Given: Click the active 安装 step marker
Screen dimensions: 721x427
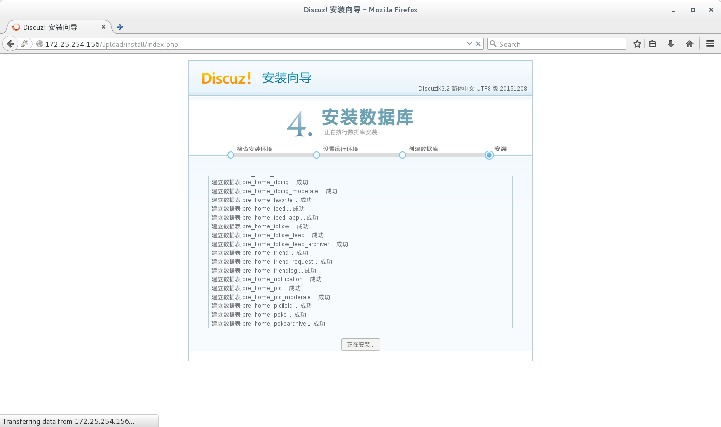Looking at the screenshot, I should pyautogui.click(x=489, y=155).
